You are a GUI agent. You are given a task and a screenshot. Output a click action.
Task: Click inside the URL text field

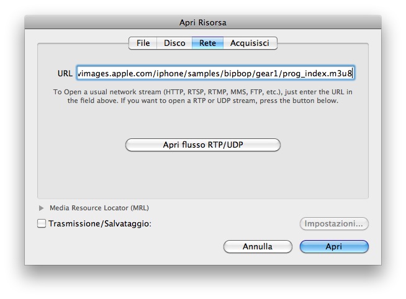[x=215, y=73]
